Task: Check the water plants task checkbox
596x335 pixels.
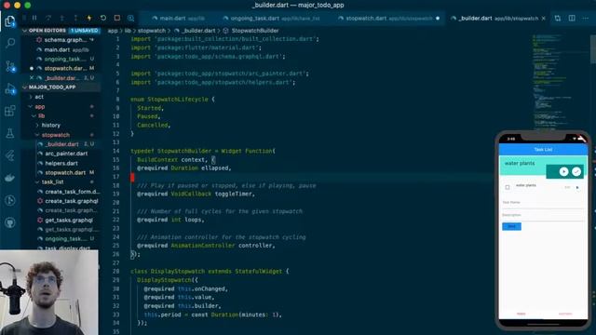Action: coord(508,187)
